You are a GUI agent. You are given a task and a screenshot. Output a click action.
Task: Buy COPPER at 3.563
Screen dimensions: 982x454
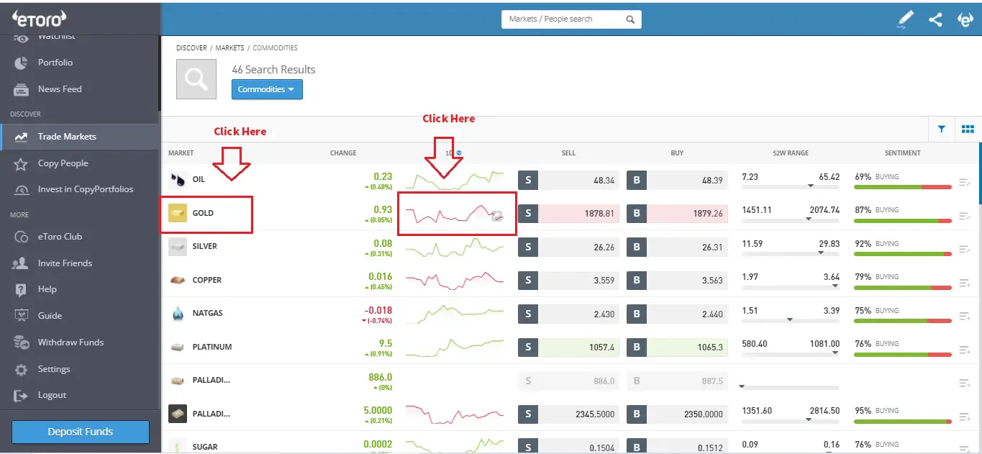(677, 281)
